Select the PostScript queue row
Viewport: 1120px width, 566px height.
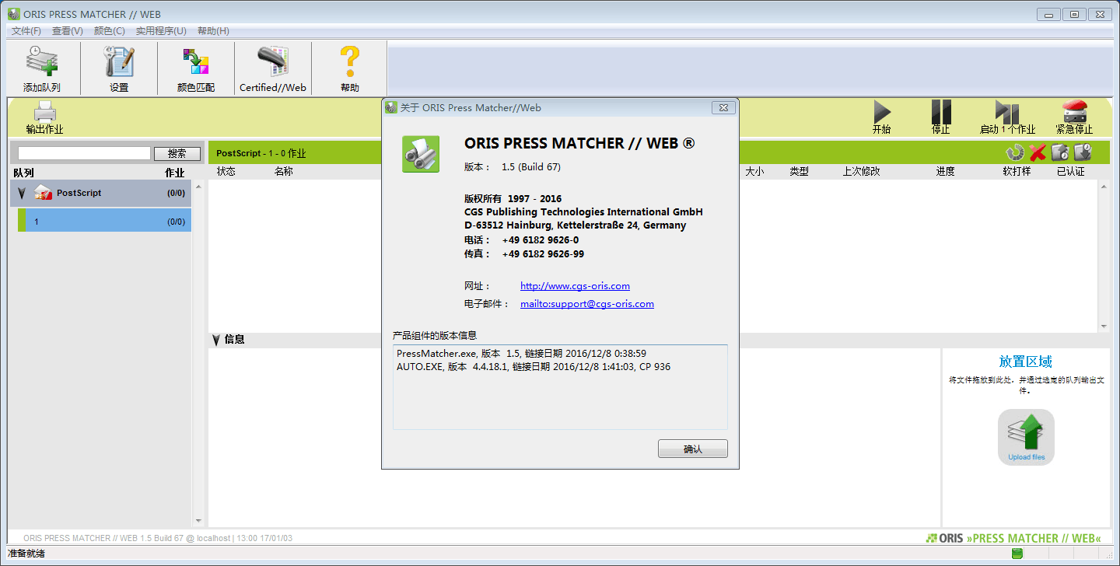click(x=100, y=193)
